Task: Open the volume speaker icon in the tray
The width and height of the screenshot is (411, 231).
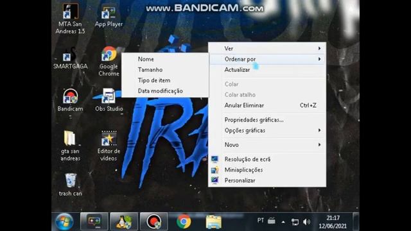Action: 306,222
